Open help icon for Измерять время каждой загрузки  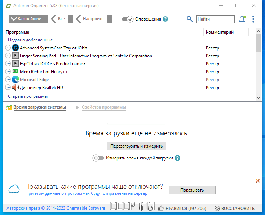coord(177,158)
